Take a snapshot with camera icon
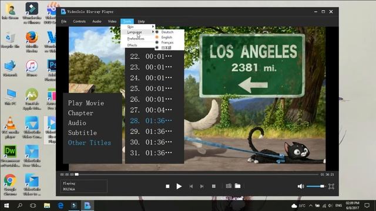This screenshot has width=376, height=211. 229,186
